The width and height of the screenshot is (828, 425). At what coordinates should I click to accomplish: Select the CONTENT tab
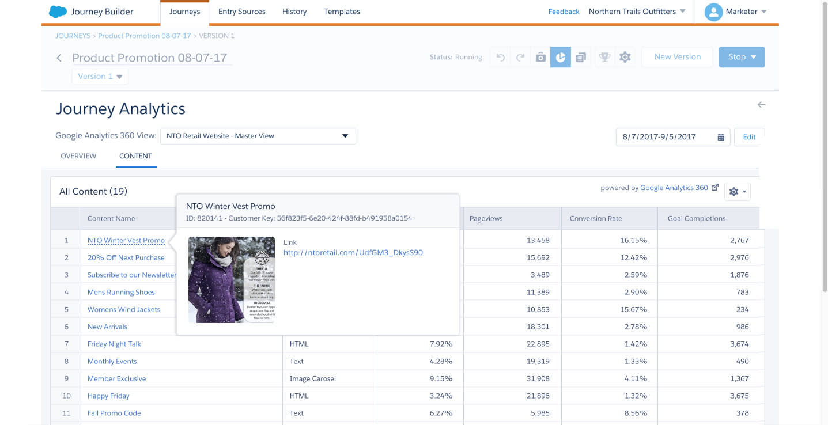pyautogui.click(x=135, y=156)
